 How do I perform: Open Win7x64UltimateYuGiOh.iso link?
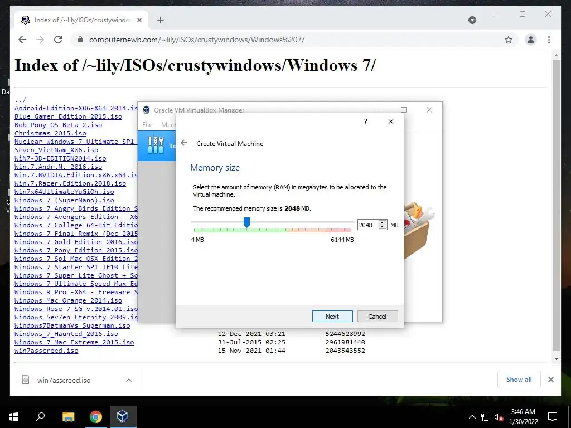tap(64, 192)
